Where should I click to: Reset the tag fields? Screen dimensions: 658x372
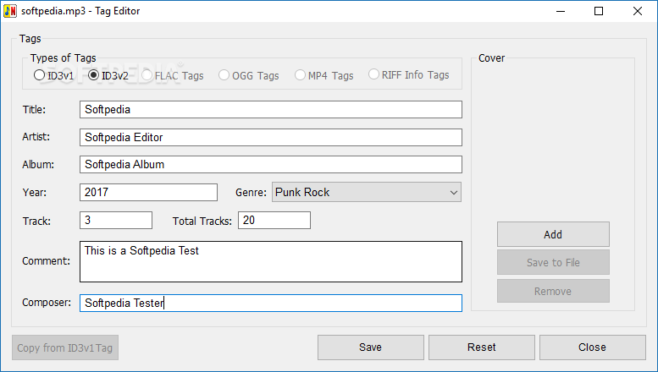tap(482, 347)
